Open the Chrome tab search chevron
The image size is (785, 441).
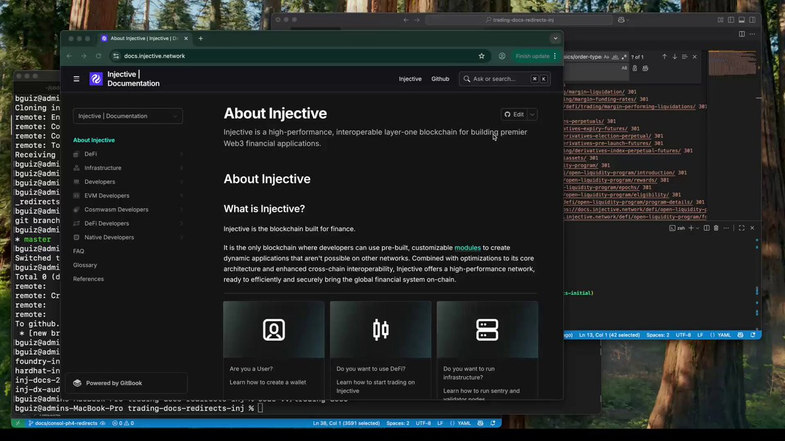(555, 39)
